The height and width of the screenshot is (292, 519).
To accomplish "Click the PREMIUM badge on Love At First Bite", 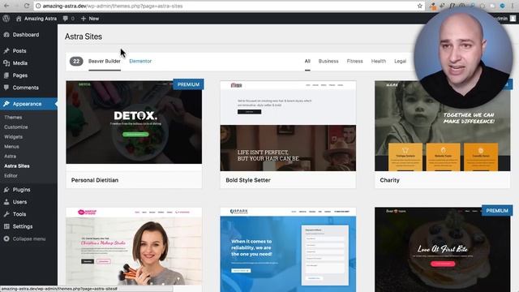I will tap(497, 211).
